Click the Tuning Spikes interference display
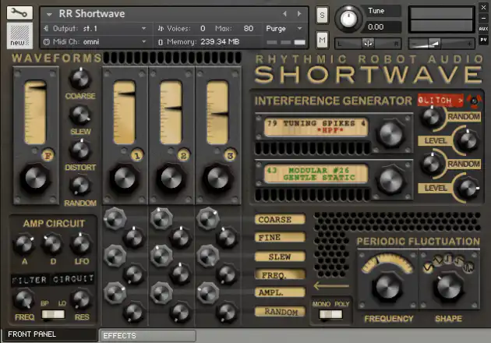The height and width of the screenshot is (343, 491). click(x=316, y=126)
